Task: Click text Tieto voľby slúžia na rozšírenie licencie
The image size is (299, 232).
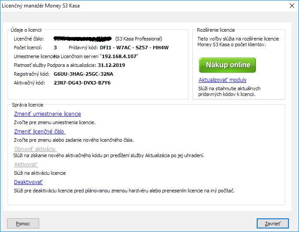Action: pyautogui.click(x=238, y=41)
